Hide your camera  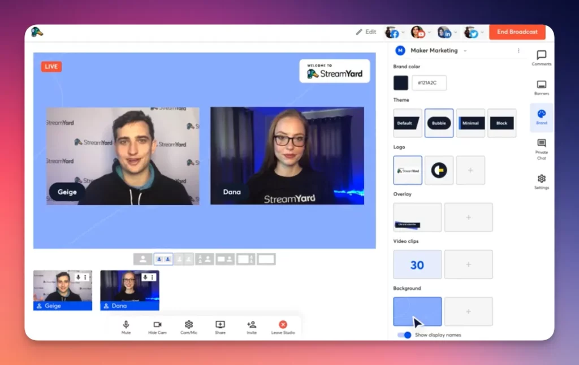pyautogui.click(x=157, y=327)
